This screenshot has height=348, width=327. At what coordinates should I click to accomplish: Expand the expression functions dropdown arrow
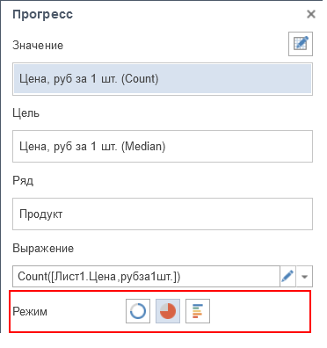pyautogui.click(x=304, y=276)
